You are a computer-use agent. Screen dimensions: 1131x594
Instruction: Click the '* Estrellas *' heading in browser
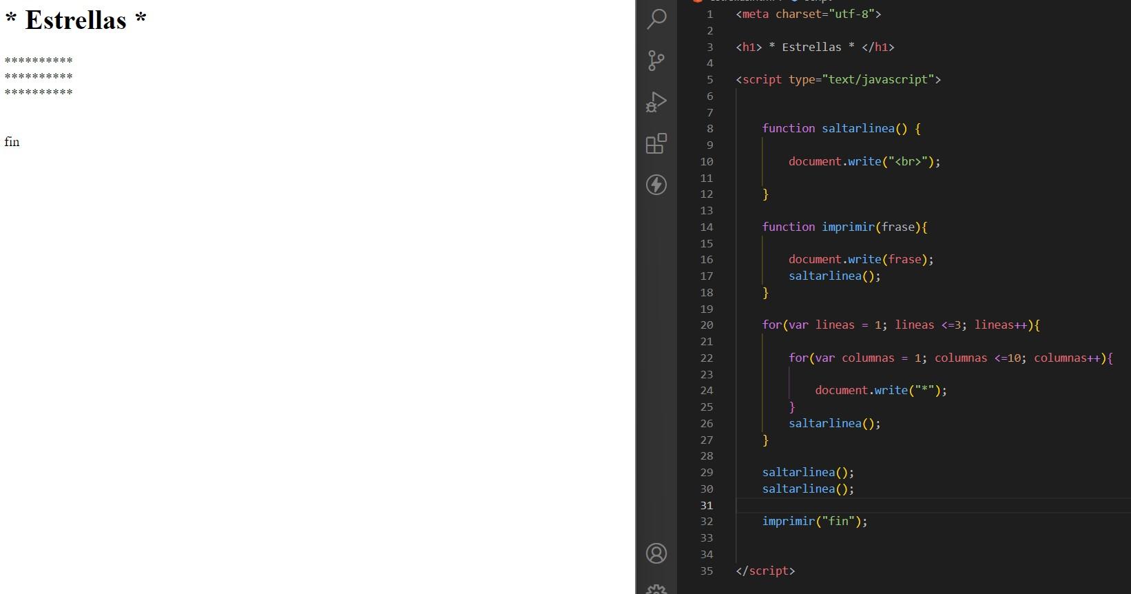point(76,20)
